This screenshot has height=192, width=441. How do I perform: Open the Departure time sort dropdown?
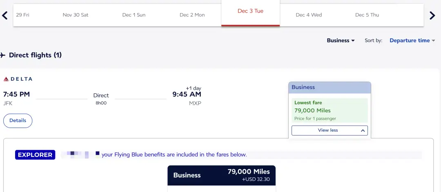[412, 40]
